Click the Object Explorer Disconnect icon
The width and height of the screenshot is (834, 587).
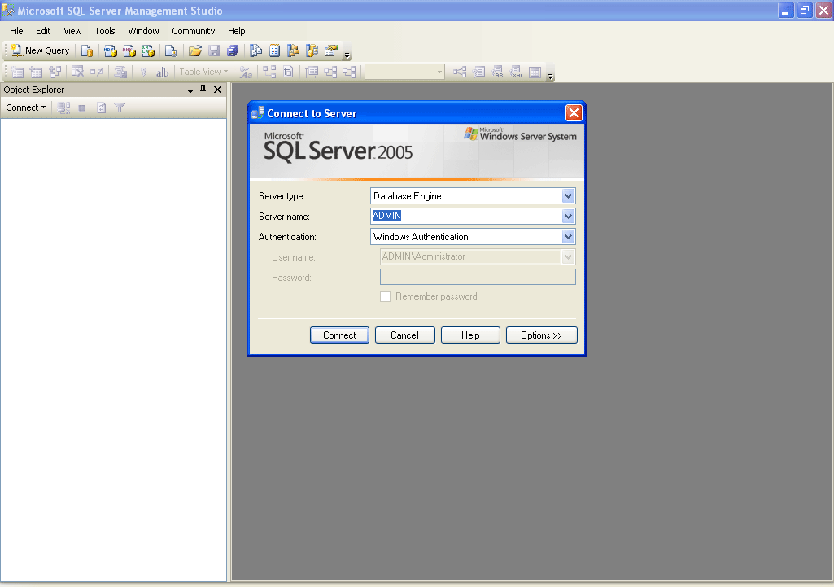pyautogui.click(x=63, y=107)
